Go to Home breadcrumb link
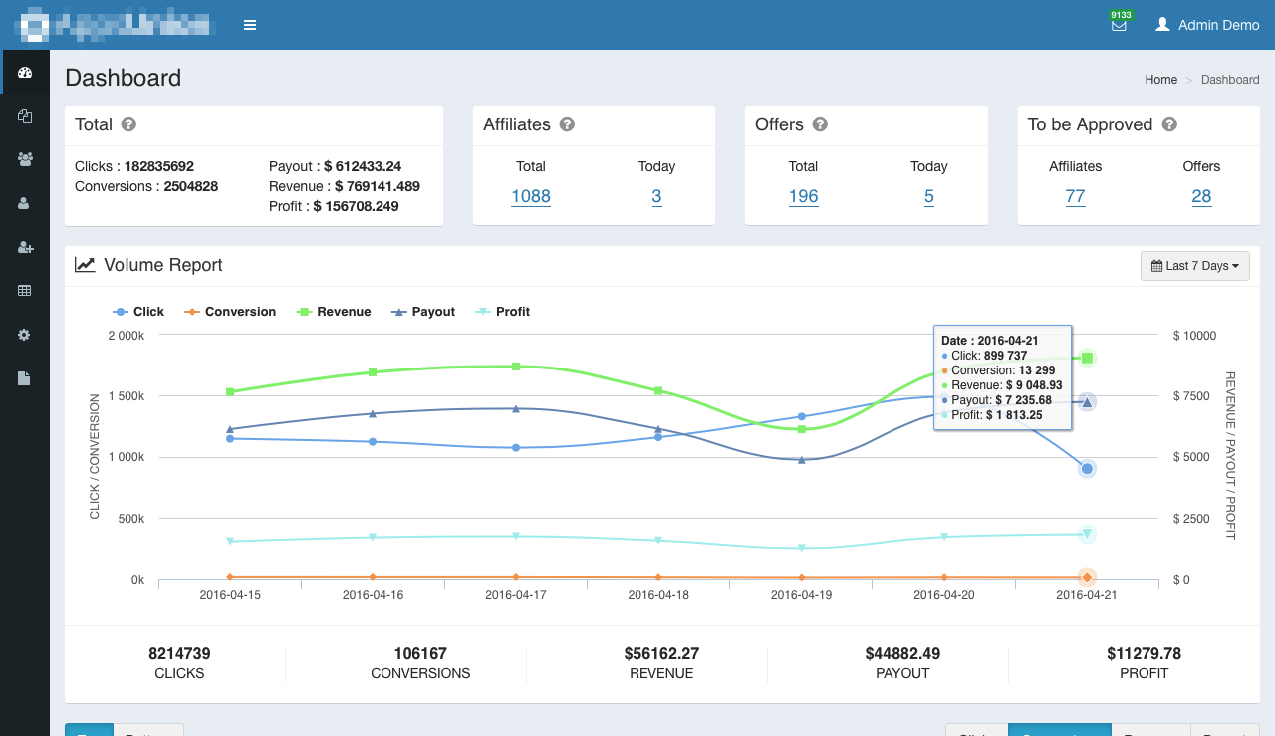 1160,80
